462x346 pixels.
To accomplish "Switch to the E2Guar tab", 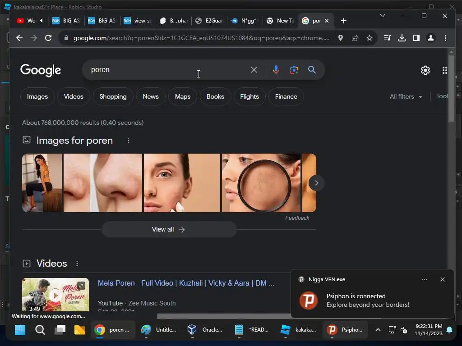I will tap(209, 21).
